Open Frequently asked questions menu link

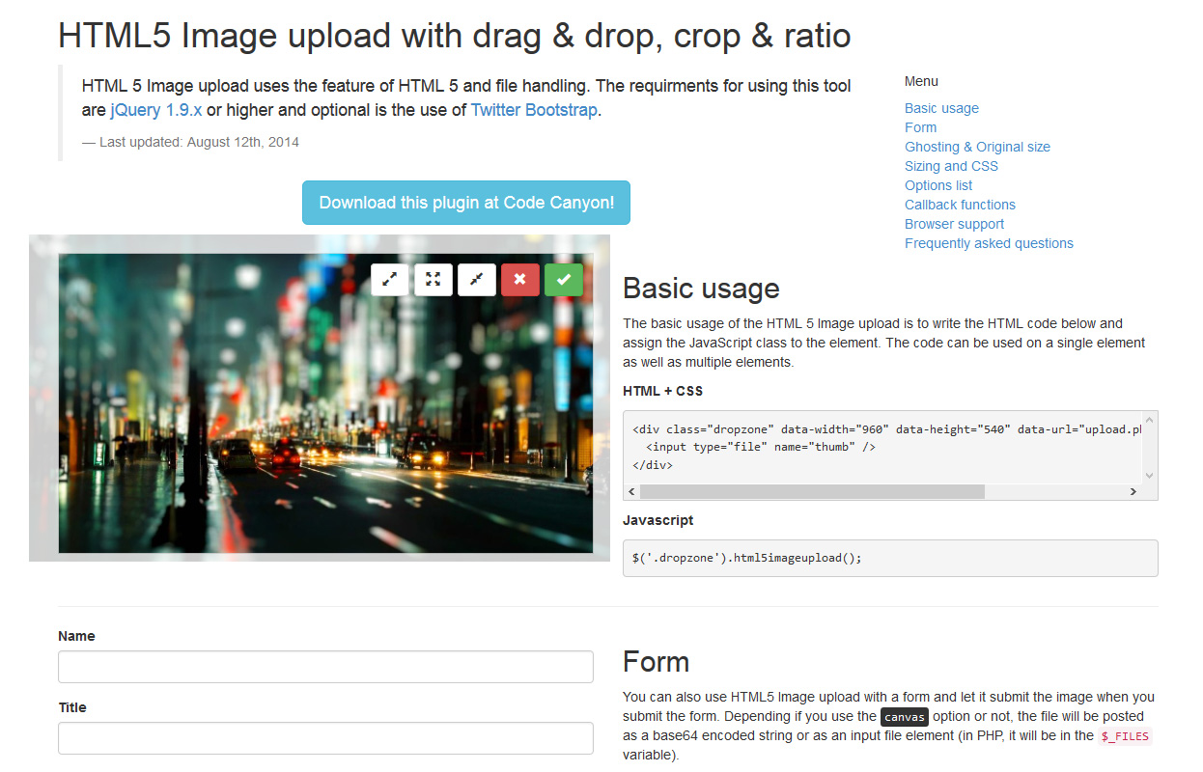click(x=989, y=243)
